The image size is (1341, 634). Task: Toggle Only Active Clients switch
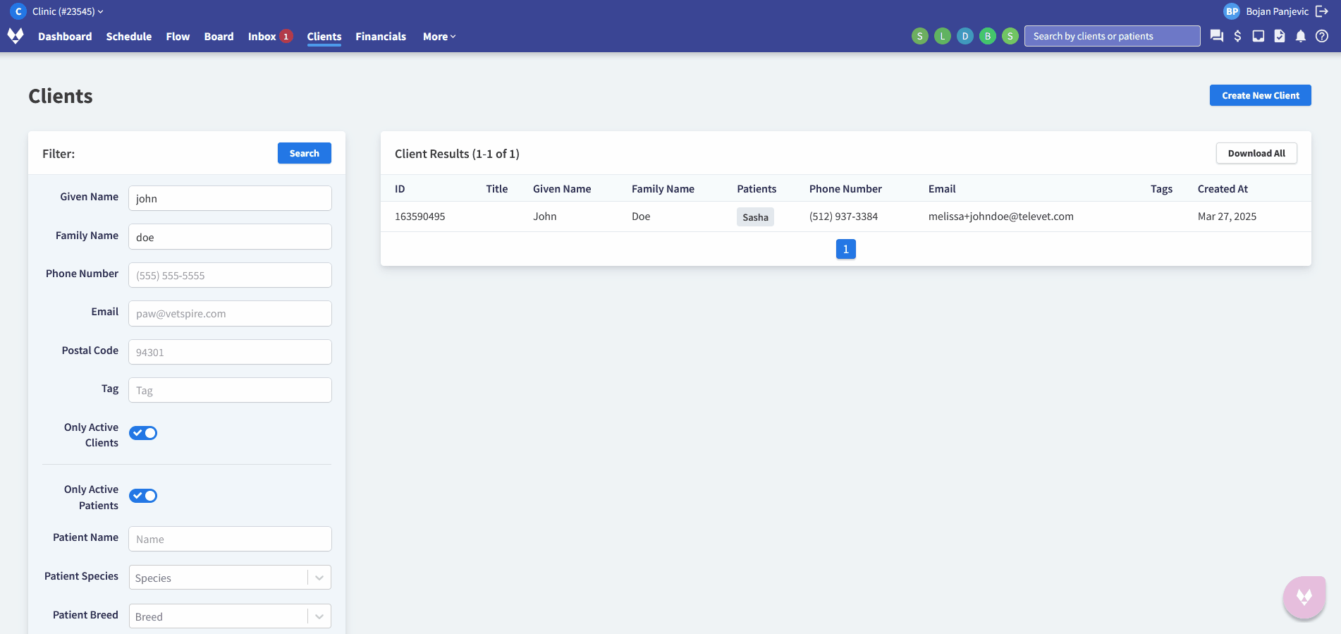(x=143, y=433)
